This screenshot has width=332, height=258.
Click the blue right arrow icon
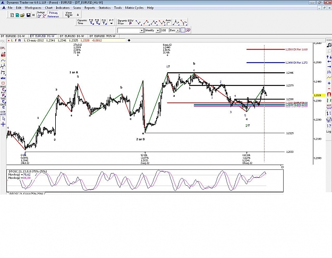click(329, 67)
